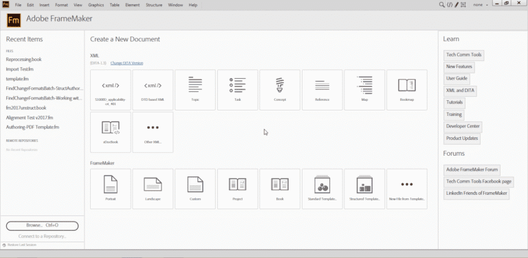The width and height of the screenshot is (528, 258).
Task: Open the DTD based XML tile
Action: pyautogui.click(x=153, y=90)
